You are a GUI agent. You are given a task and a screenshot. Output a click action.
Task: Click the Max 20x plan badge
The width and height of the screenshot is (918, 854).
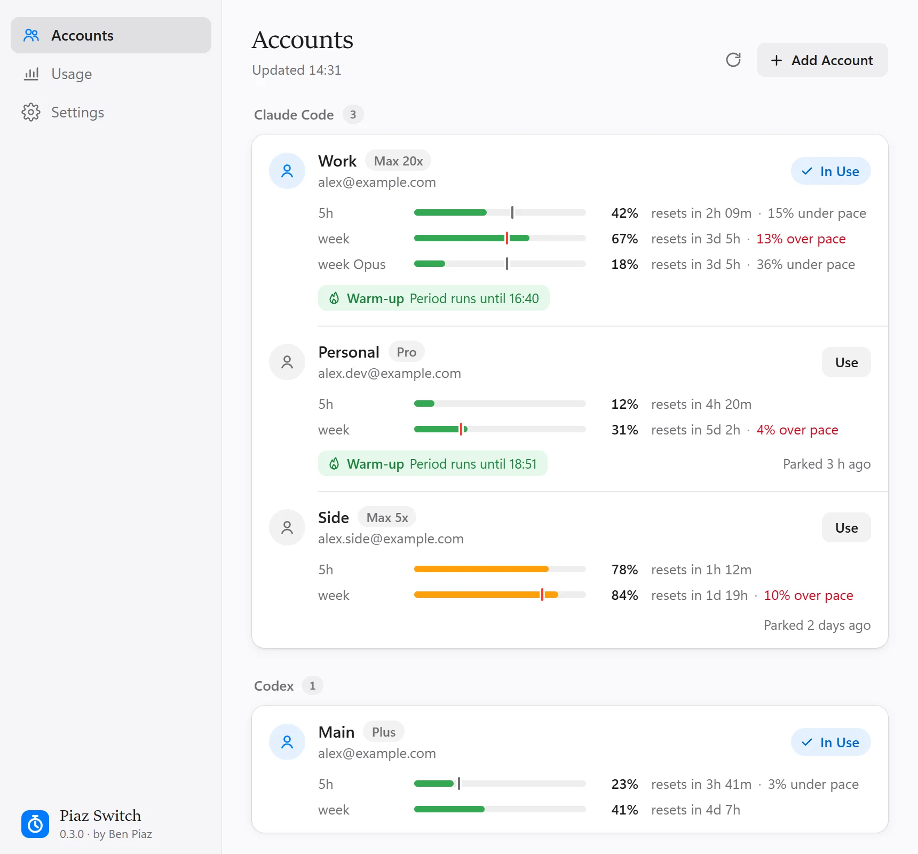click(x=398, y=161)
